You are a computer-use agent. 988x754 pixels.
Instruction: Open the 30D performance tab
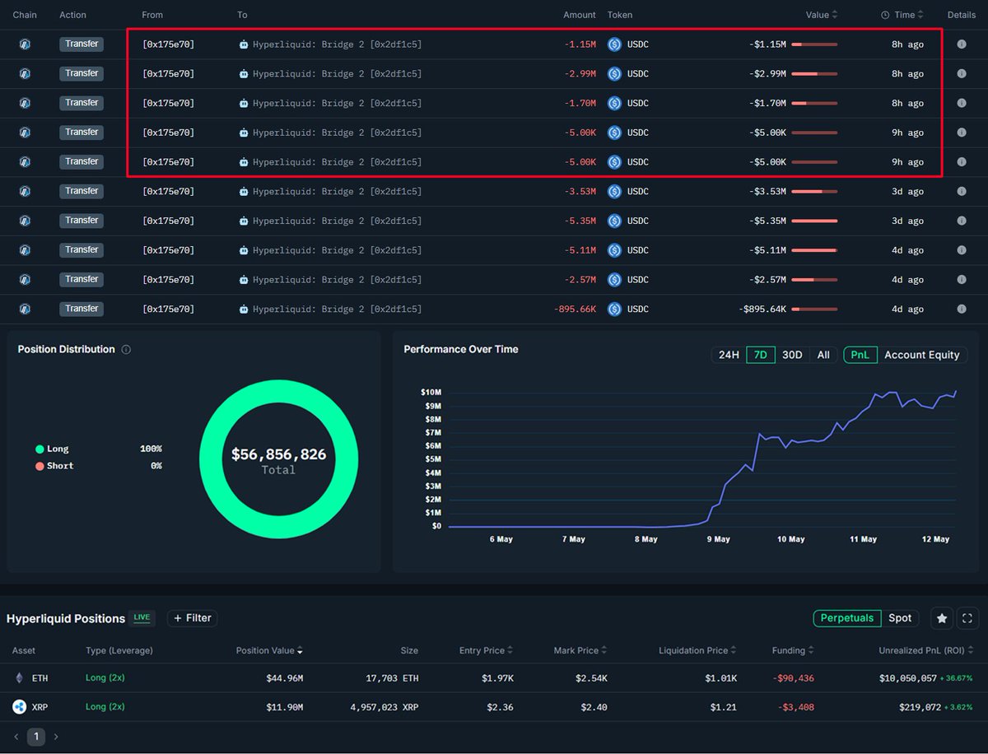[x=792, y=355]
